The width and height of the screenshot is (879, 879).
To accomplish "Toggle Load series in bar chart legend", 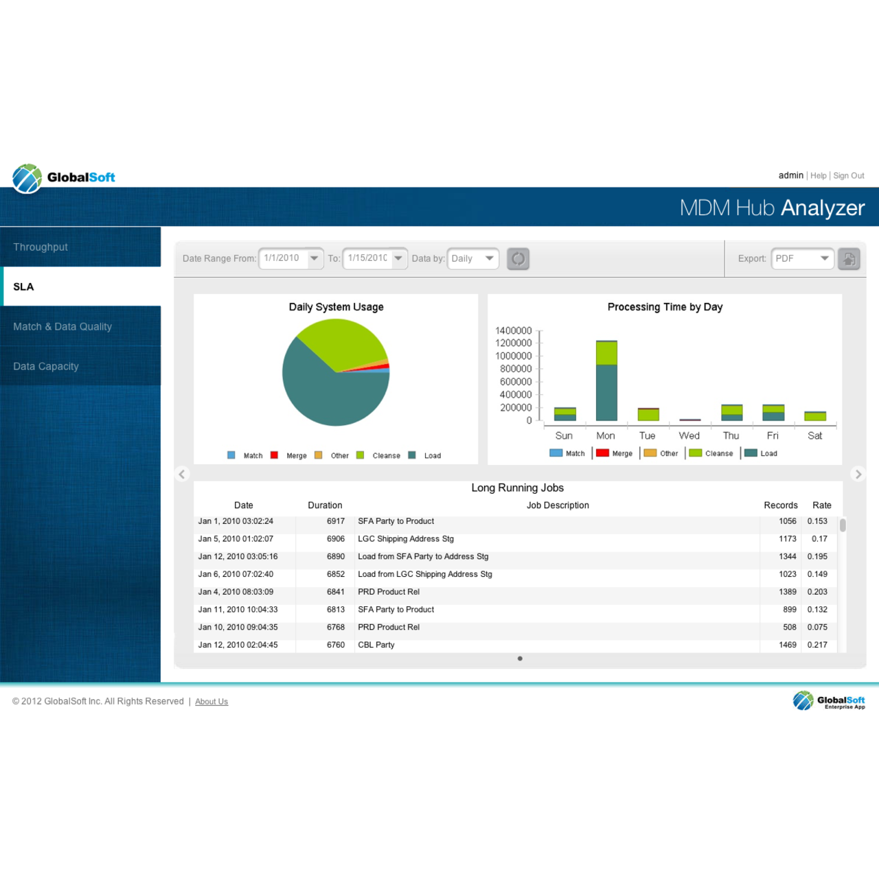I will coord(761,453).
